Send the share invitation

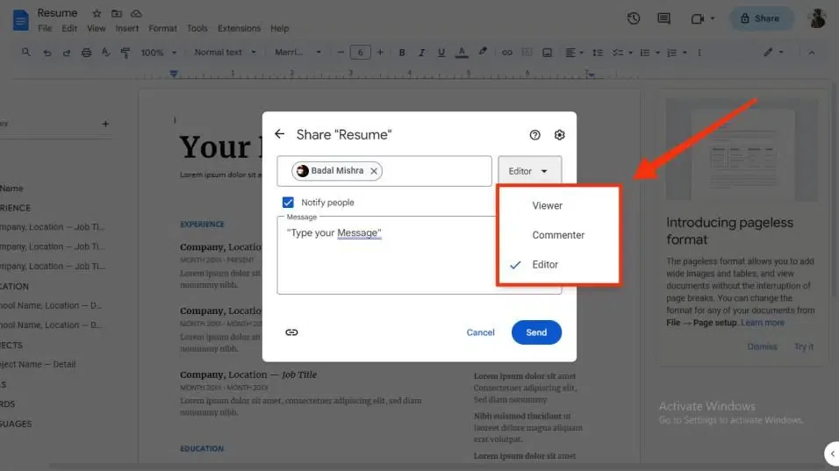pyautogui.click(x=536, y=332)
